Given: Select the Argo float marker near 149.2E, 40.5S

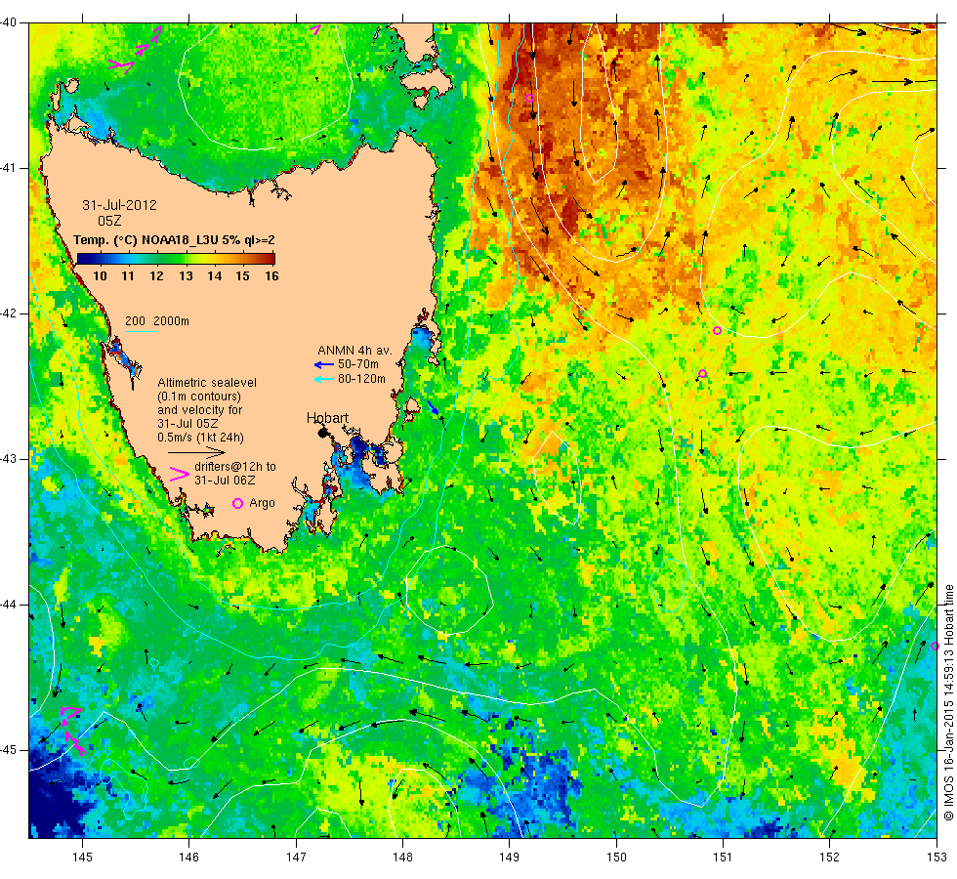Looking at the screenshot, I should (x=529, y=98).
